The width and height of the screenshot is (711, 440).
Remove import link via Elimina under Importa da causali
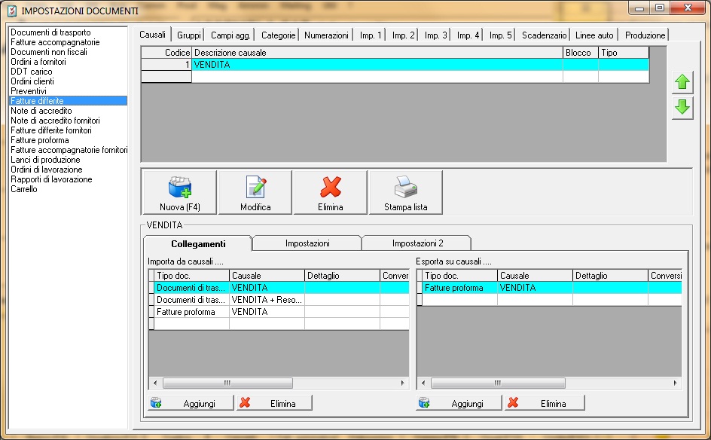point(274,403)
